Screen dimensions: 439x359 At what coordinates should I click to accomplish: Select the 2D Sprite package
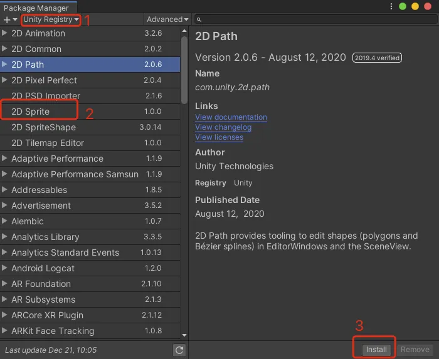tap(90, 112)
